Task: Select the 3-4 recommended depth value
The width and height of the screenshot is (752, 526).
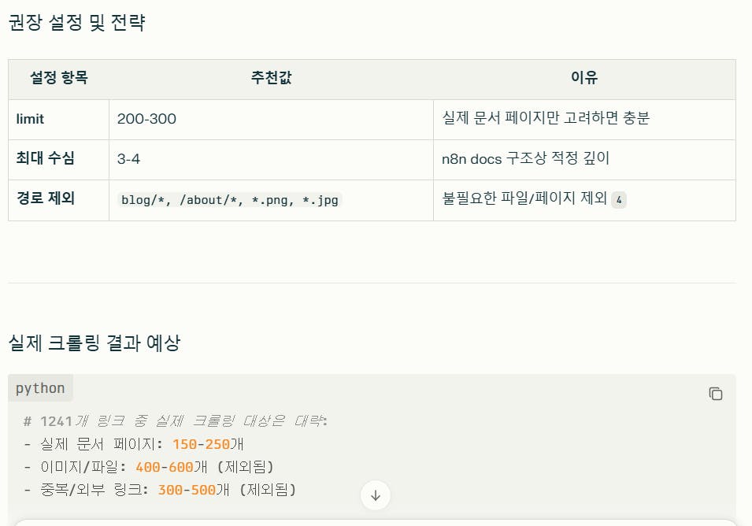Action: point(129,159)
